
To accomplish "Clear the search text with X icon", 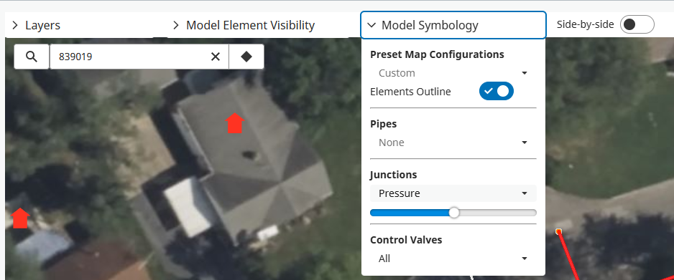I will point(216,57).
